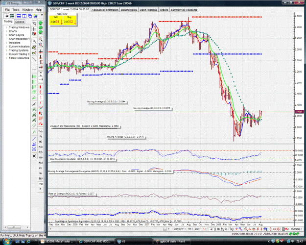Image resolution: width=306 pixels, height=245 pixels.
Task: Click the red vertical arrows icon
Action: tap(270, 229)
